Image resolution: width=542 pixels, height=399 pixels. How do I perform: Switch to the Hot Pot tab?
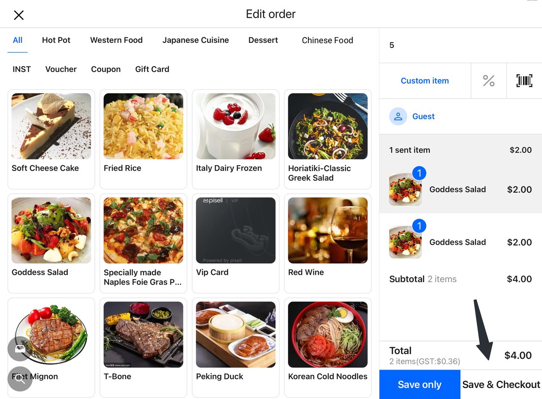pos(56,40)
